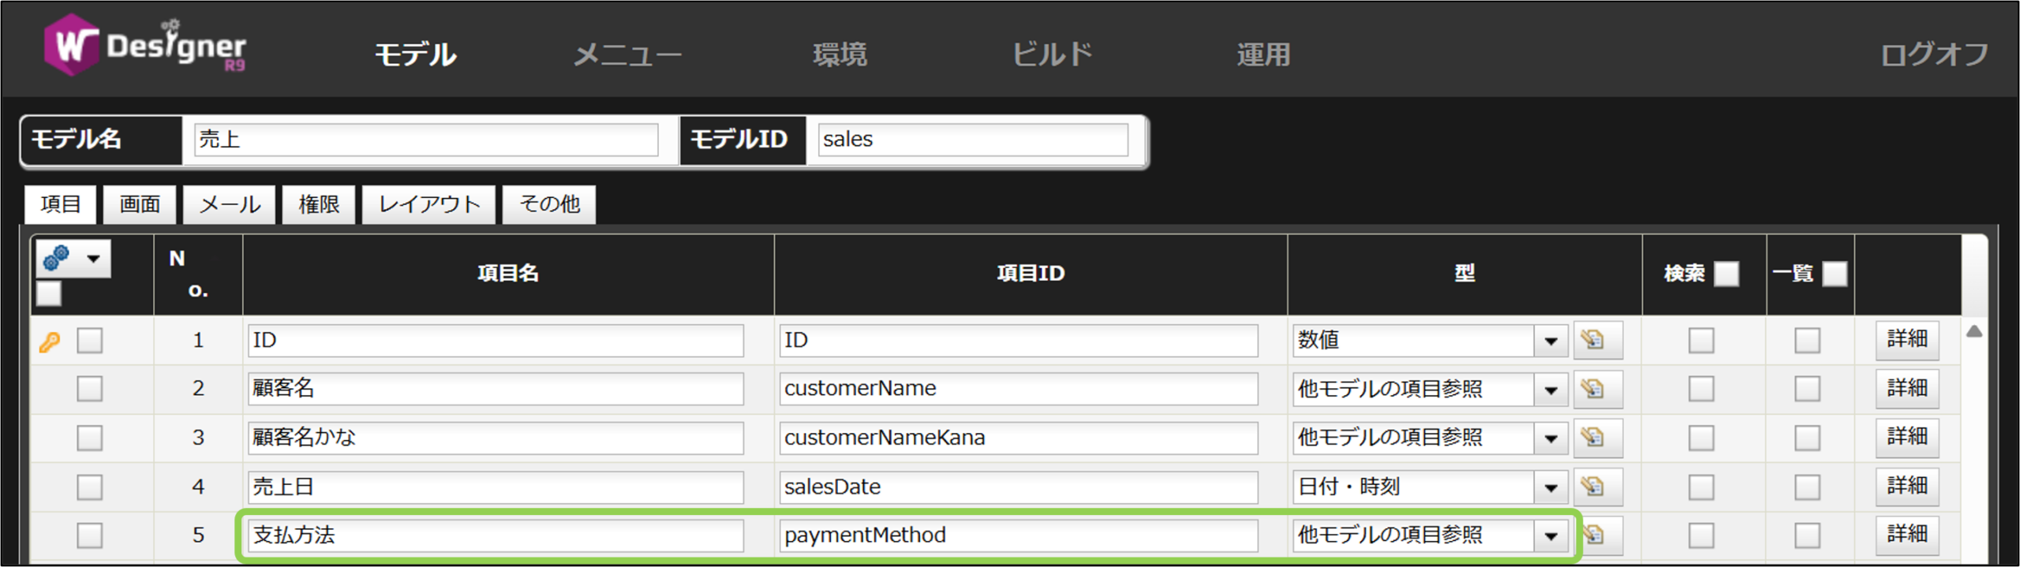Screen dimensions: 2020x567
Task: Open the gear settings icon in table header
Action: [58, 258]
